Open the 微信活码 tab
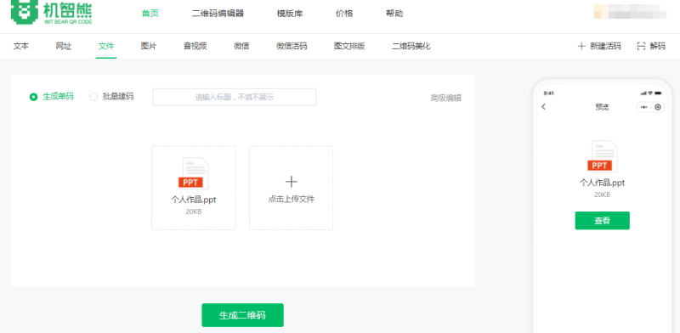Viewport: 680px width, 333px height. click(292, 47)
